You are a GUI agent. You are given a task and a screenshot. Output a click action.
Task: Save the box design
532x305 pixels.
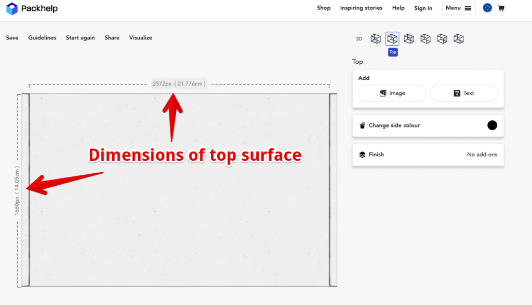click(12, 38)
